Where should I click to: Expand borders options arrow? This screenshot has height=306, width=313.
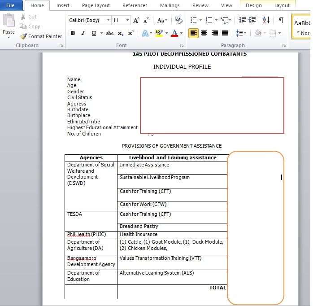(279, 33)
